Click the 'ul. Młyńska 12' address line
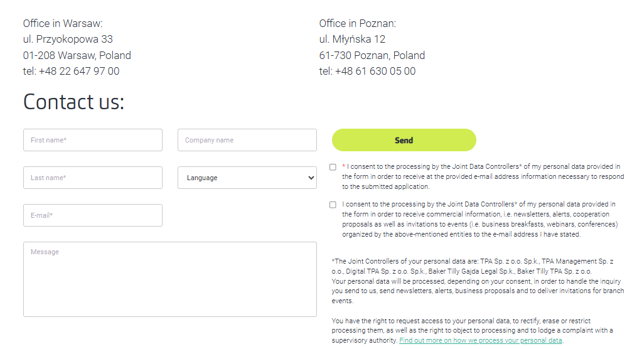The height and width of the screenshot is (349, 632). pyautogui.click(x=352, y=39)
